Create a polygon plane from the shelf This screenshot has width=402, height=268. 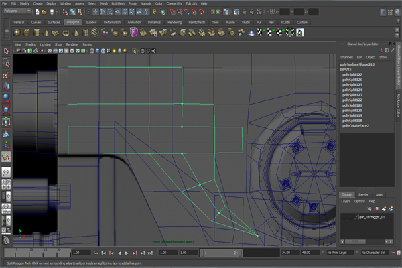click(x=56, y=33)
